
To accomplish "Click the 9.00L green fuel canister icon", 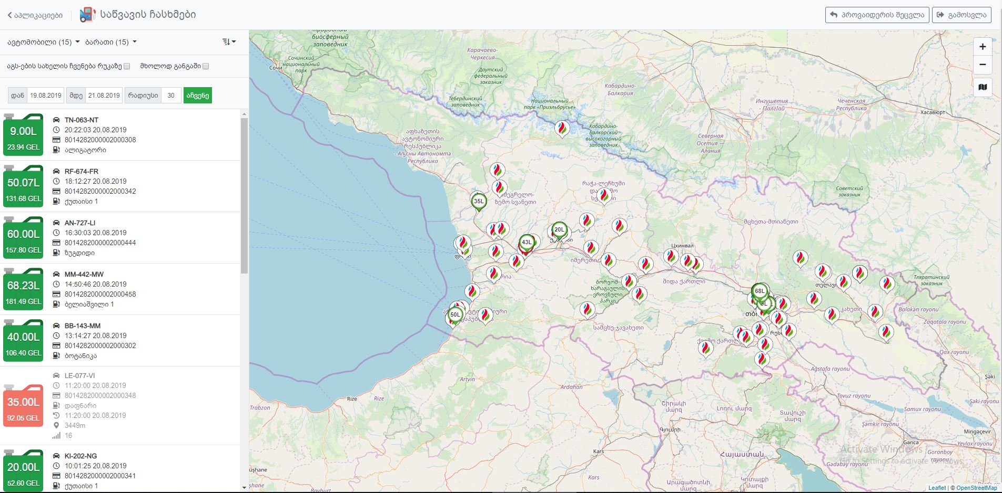I will (23, 135).
